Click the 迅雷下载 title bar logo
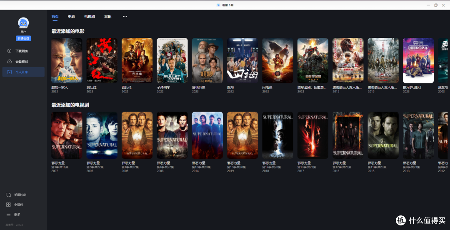This screenshot has height=230, width=450. [219, 5]
